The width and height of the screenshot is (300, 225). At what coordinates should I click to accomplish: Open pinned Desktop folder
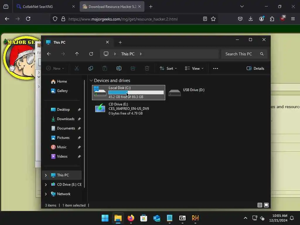coord(62,110)
